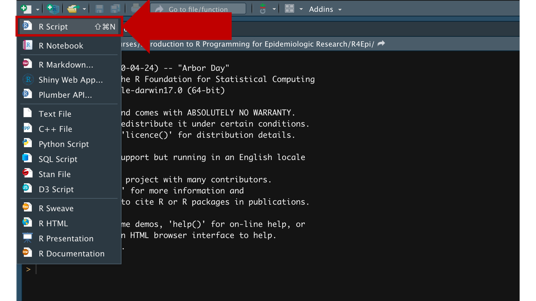The image size is (536, 301).
Task: Click the 'Arbor Day' version text
Action: tap(204, 68)
